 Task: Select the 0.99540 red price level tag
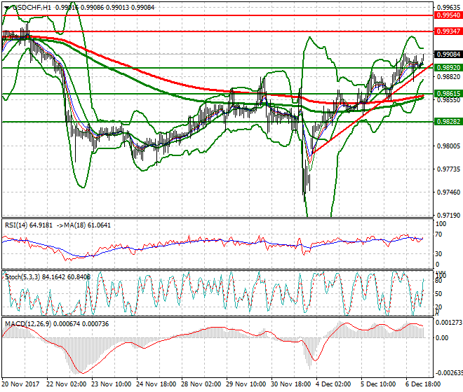click(447, 15)
